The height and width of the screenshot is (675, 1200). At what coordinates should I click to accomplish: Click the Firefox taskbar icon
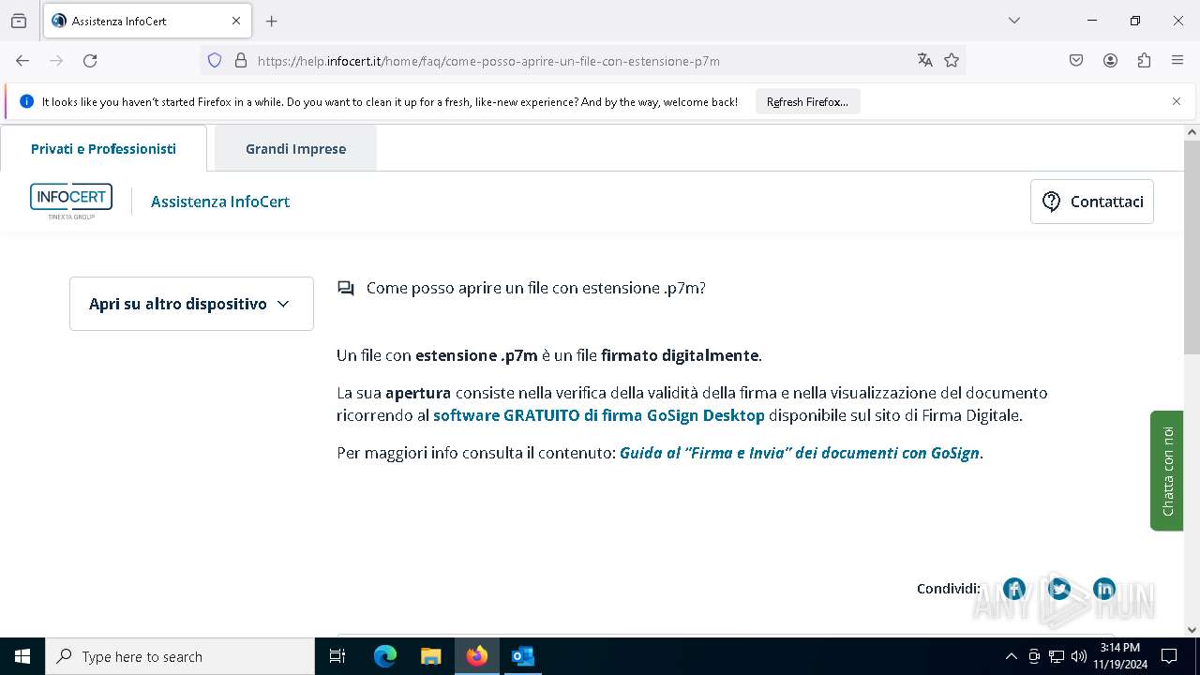(x=477, y=656)
